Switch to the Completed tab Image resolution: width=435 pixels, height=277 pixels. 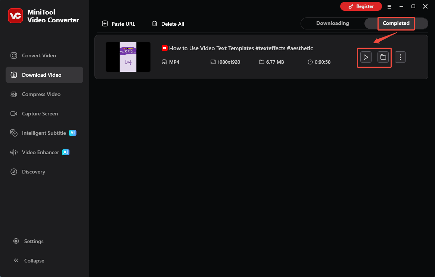396,23
